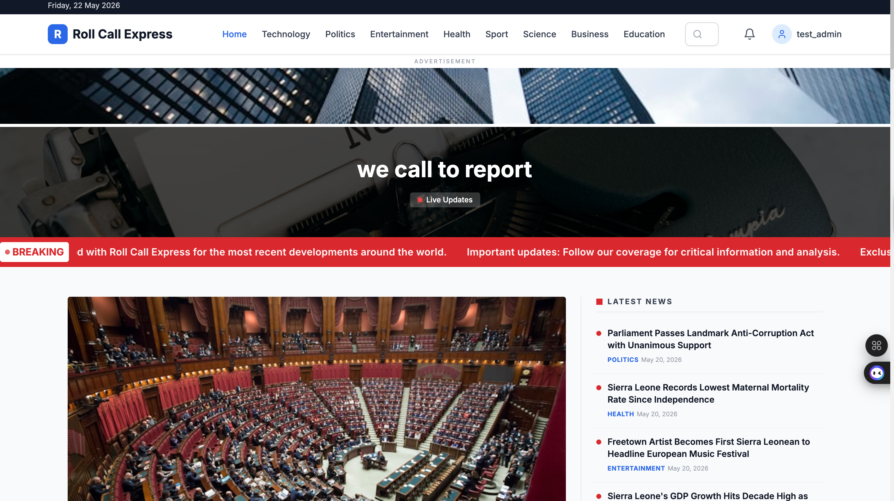Click the POLITICS category tag
The image size is (894, 501).
point(623,360)
